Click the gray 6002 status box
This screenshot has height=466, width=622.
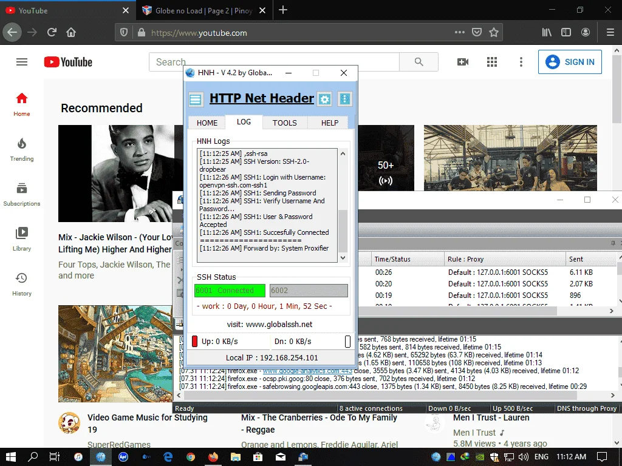(309, 291)
